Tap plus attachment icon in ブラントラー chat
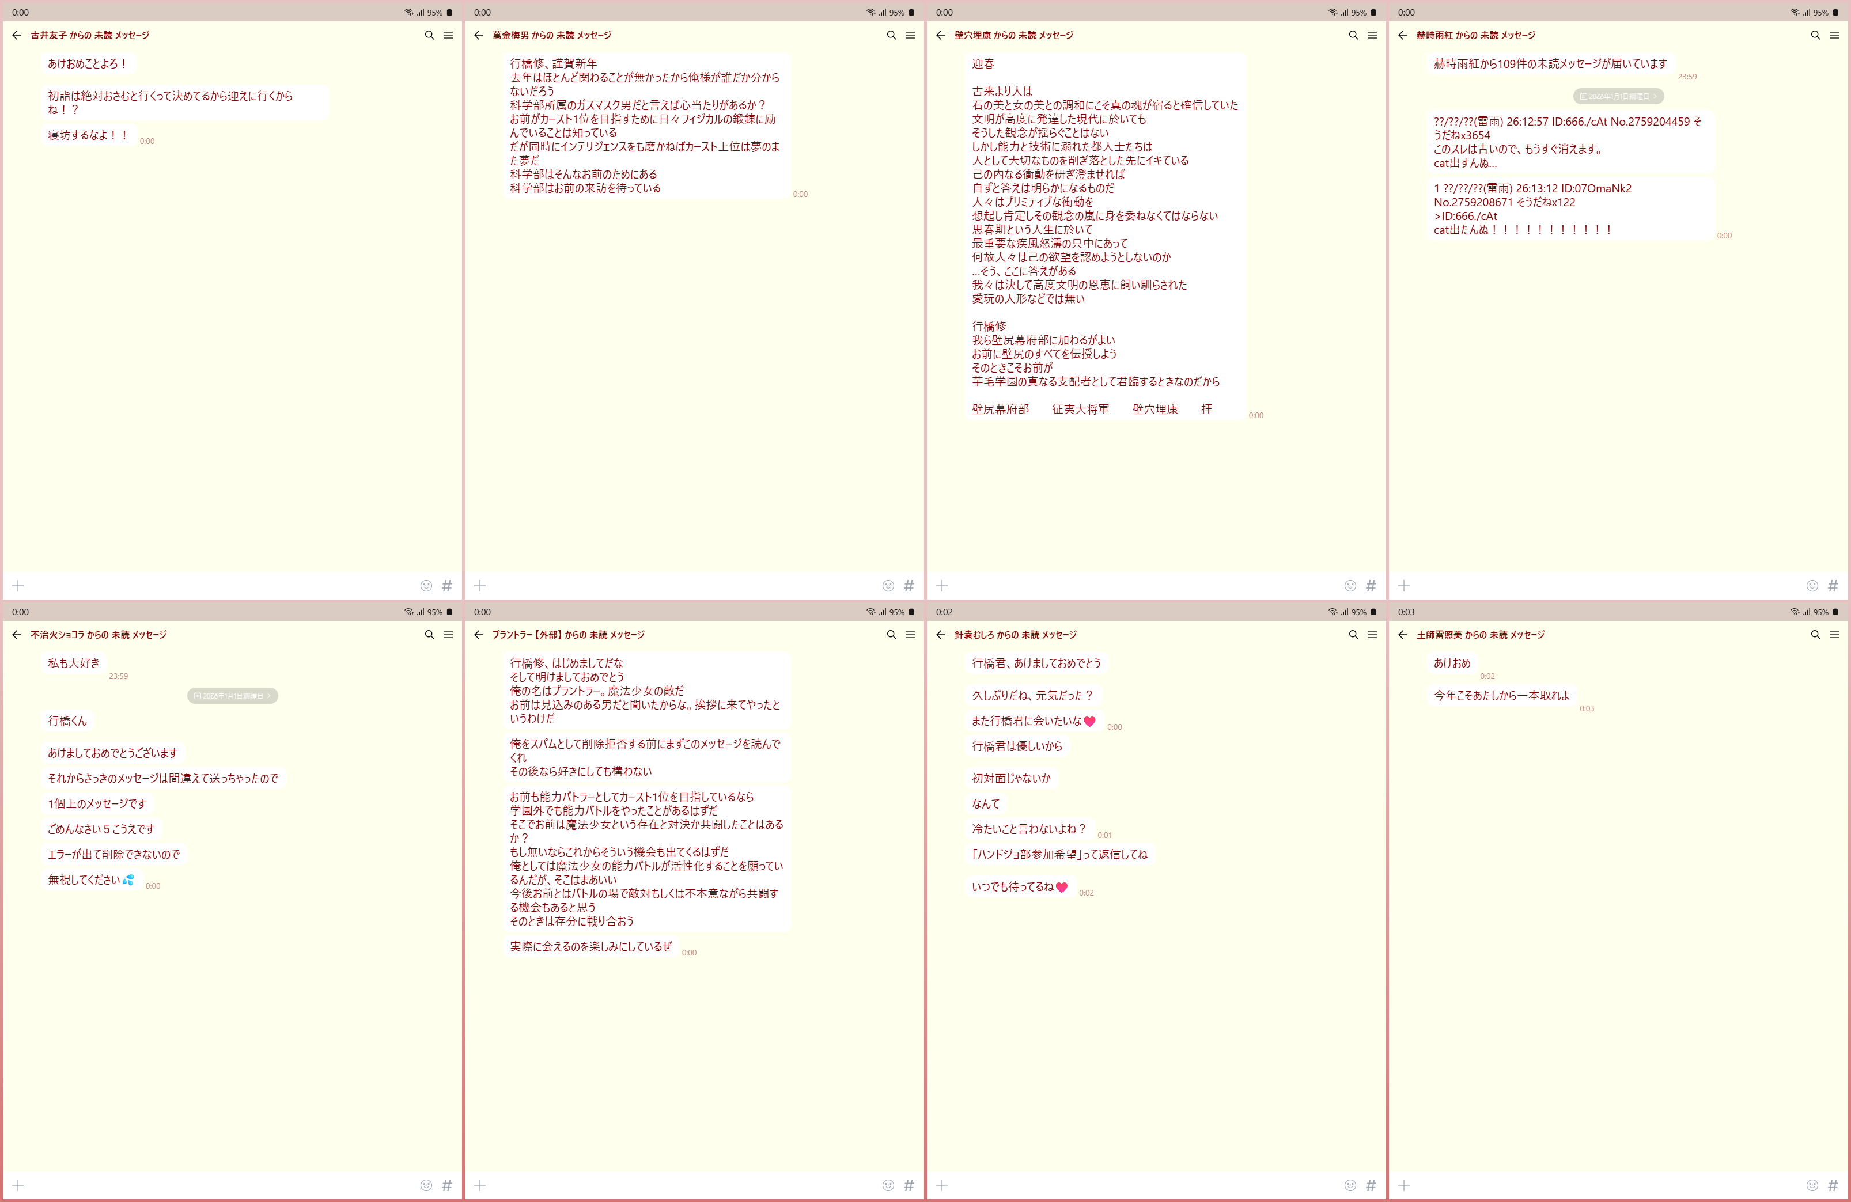 [x=480, y=1185]
